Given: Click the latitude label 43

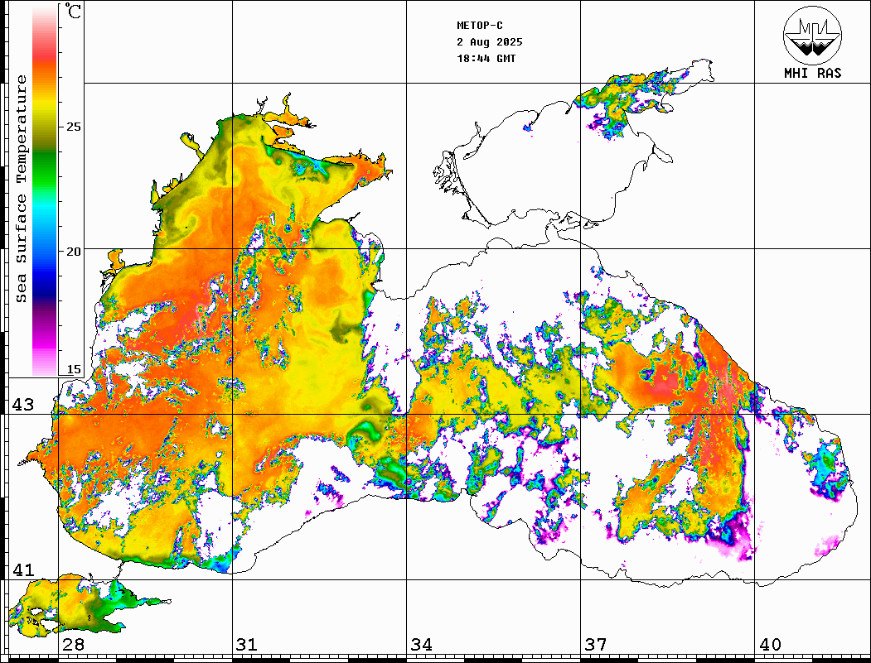Looking at the screenshot, I should [23, 405].
